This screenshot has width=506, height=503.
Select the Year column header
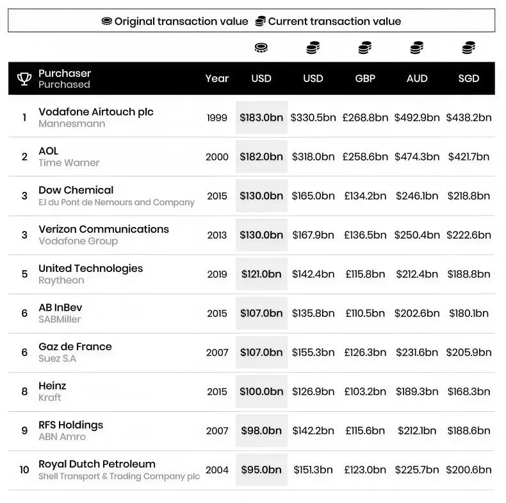click(x=217, y=78)
